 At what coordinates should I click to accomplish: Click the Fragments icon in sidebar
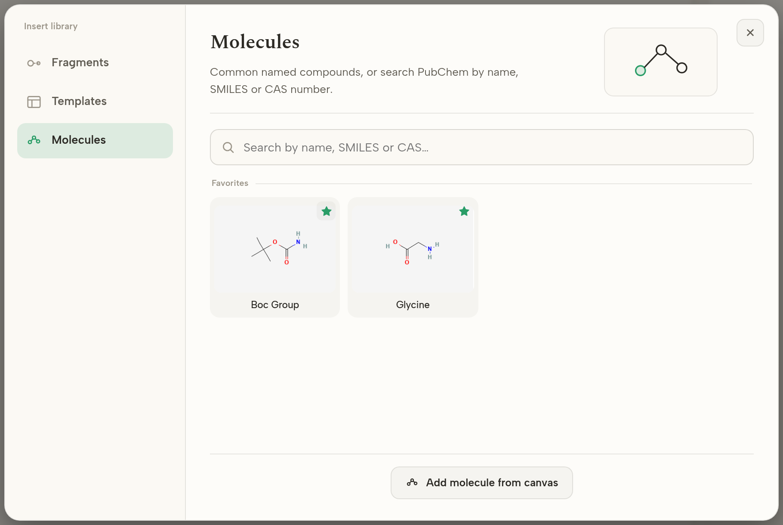tap(34, 63)
